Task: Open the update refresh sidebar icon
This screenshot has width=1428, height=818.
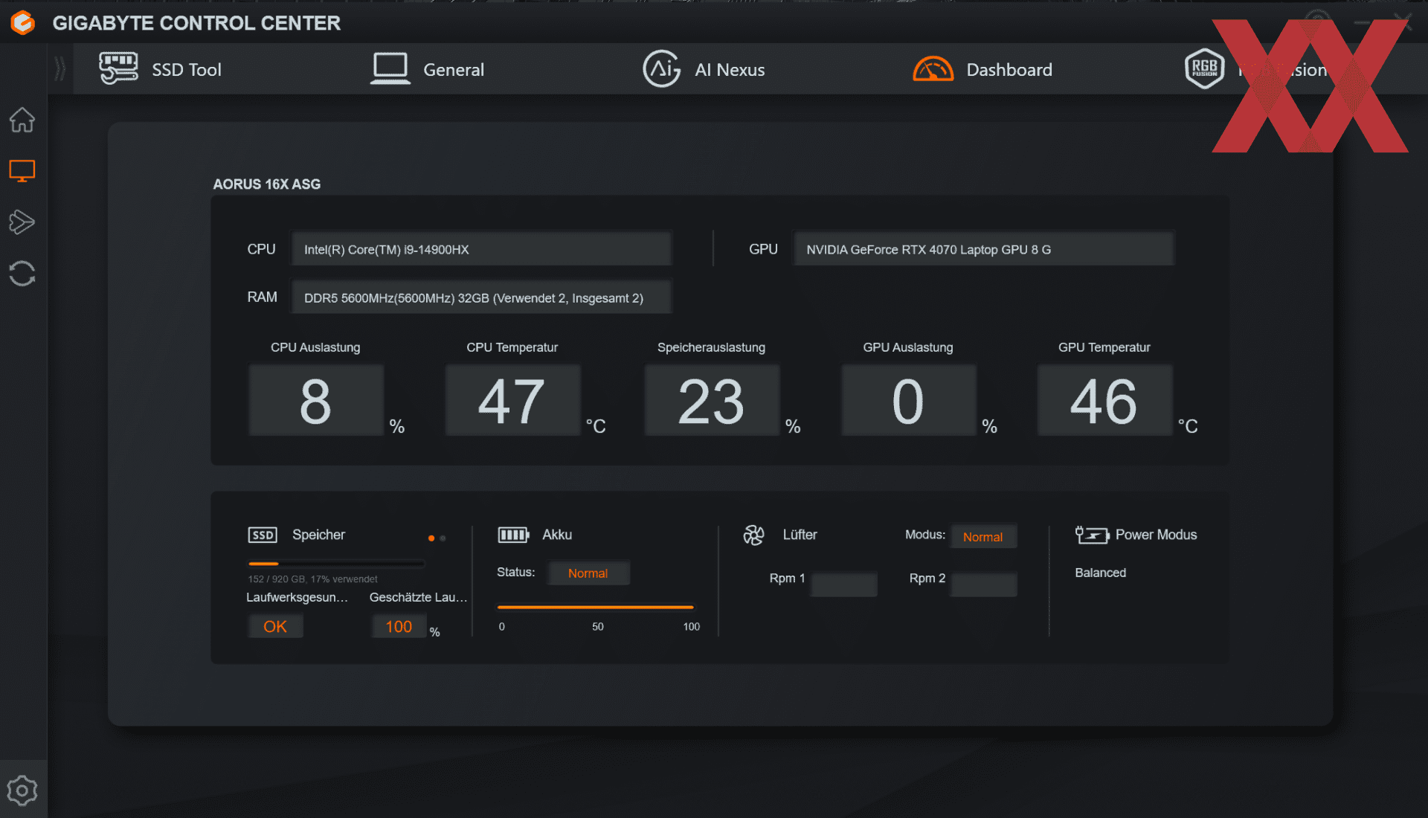Action: click(x=22, y=273)
